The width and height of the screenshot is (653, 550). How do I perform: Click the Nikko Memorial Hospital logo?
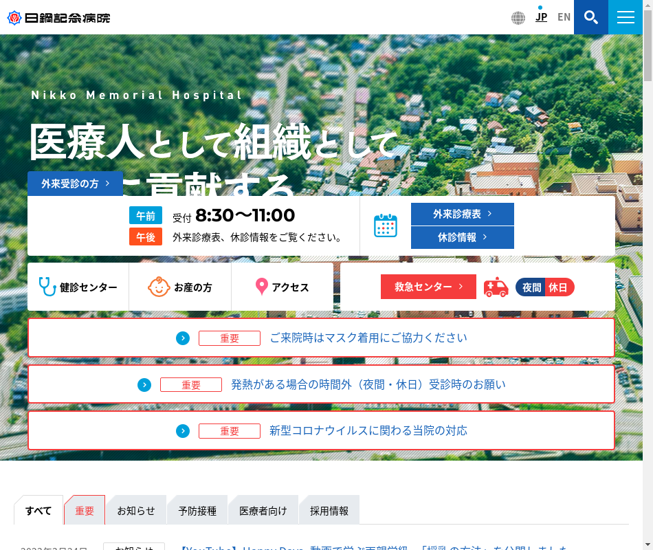(58, 17)
